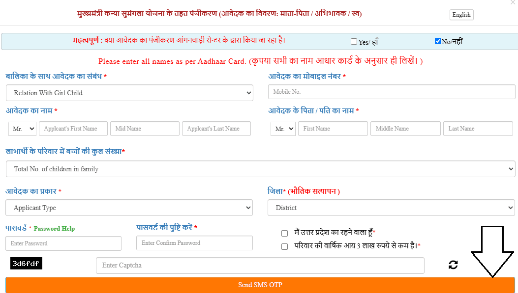Switch language with English button
518x293 pixels.
461,15
